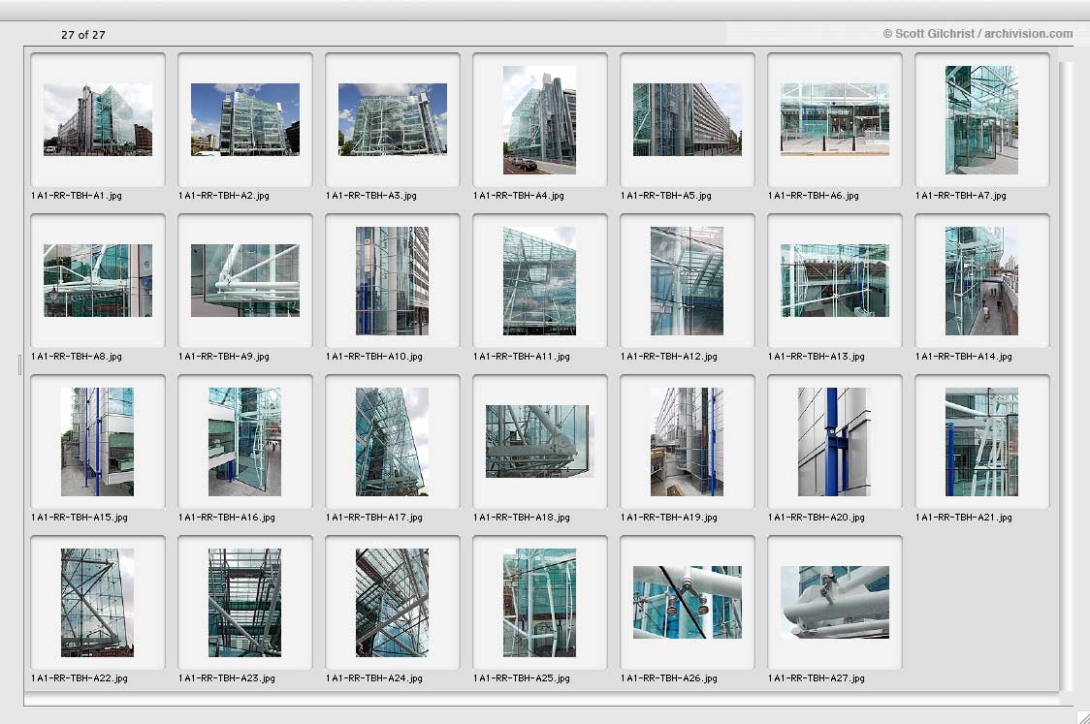The image size is (1090, 724).
Task: Select the thumbnail image of 1A1-RR-TBH-A25.jpg
Action: coord(539,603)
